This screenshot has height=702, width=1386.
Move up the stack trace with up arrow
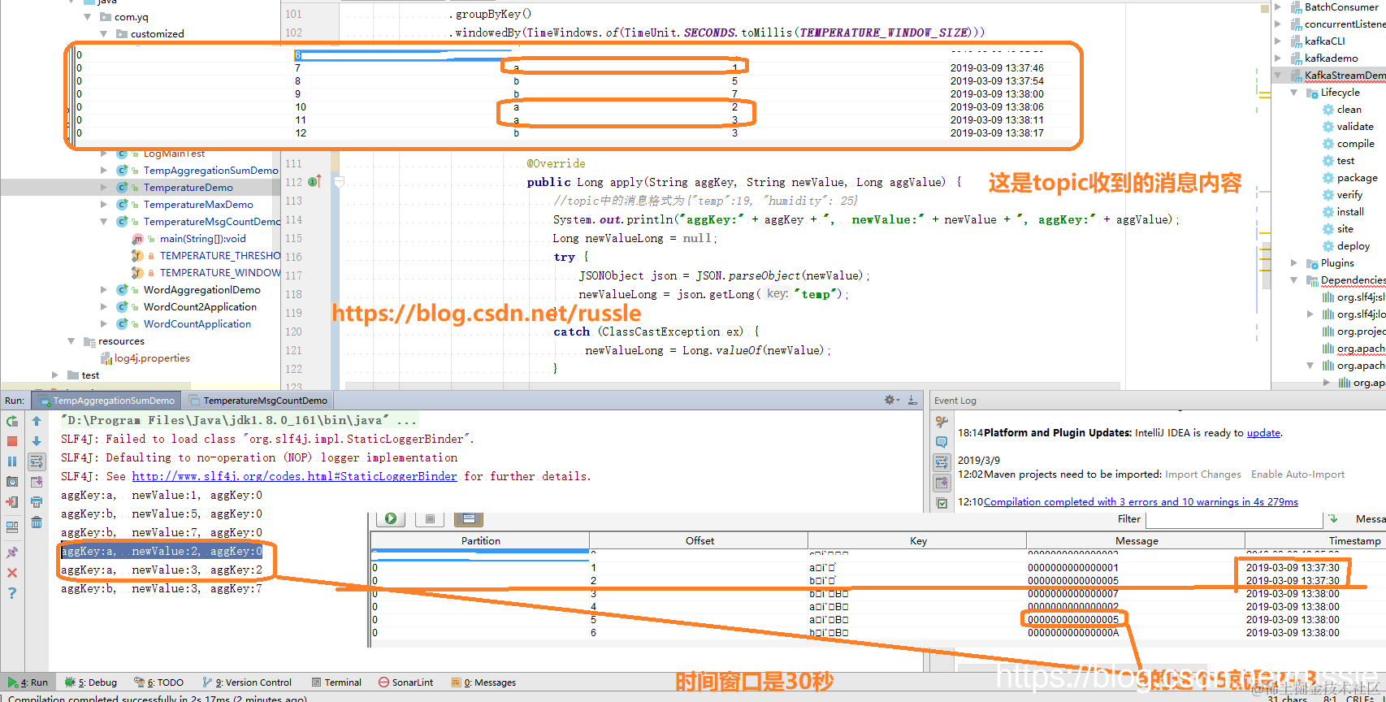37,421
